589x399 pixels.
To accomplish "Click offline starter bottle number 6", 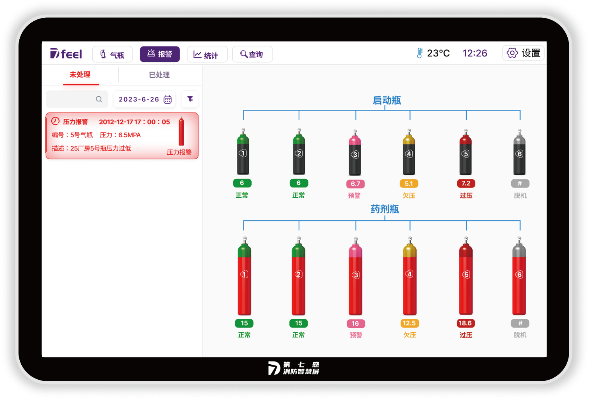I will (519, 153).
